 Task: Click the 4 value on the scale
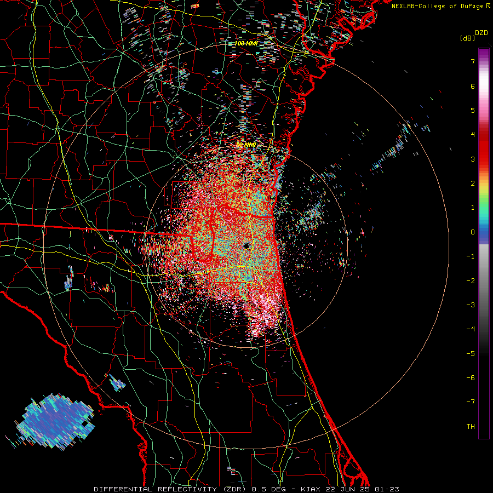click(x=473, y=135)
